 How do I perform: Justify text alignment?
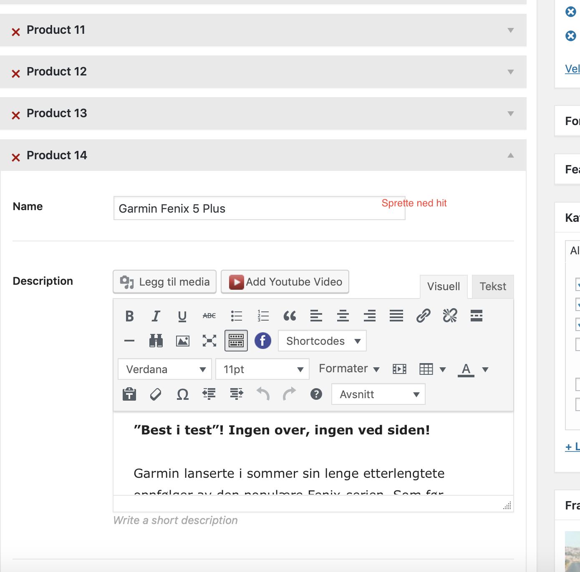tap(396, 316)
